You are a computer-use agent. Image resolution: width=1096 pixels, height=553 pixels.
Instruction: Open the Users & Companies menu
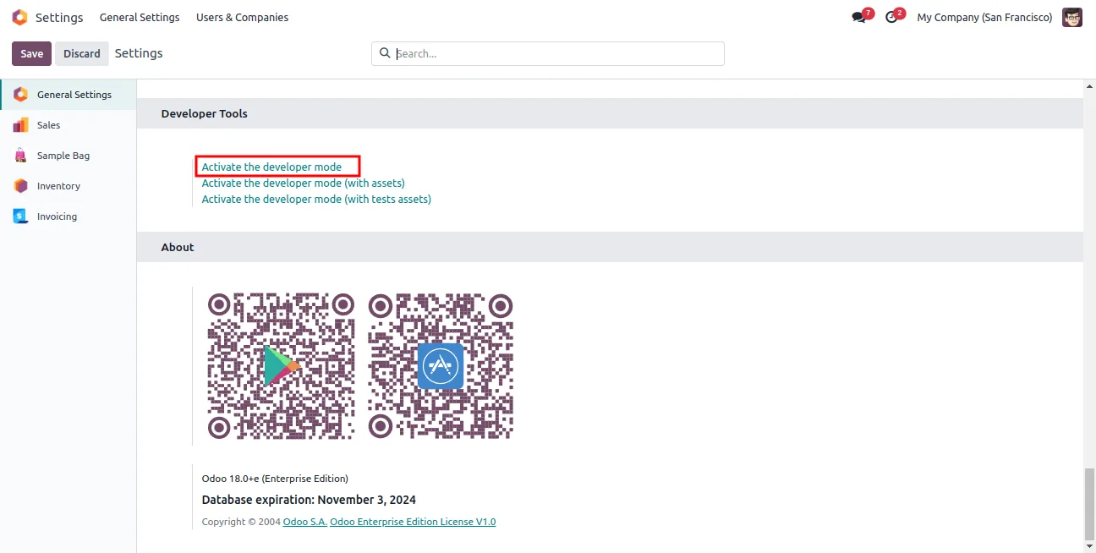point(242,17)
